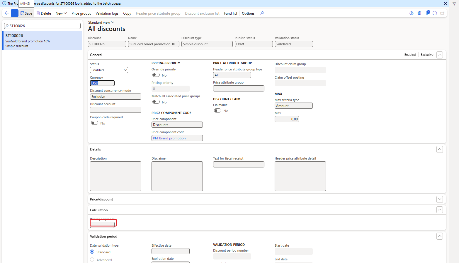459x263 pixels.
Task: Select ST100026 record in list
Action: pyautogui.click(x=42, y=41)
